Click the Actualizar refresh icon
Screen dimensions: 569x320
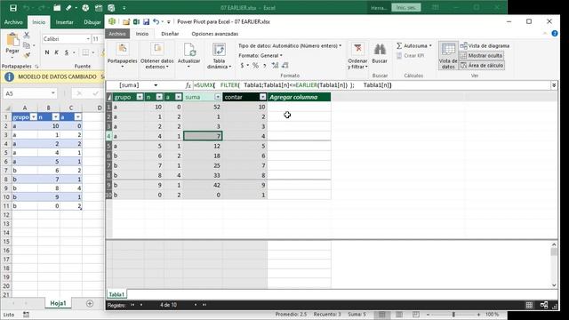pos(189,49)
